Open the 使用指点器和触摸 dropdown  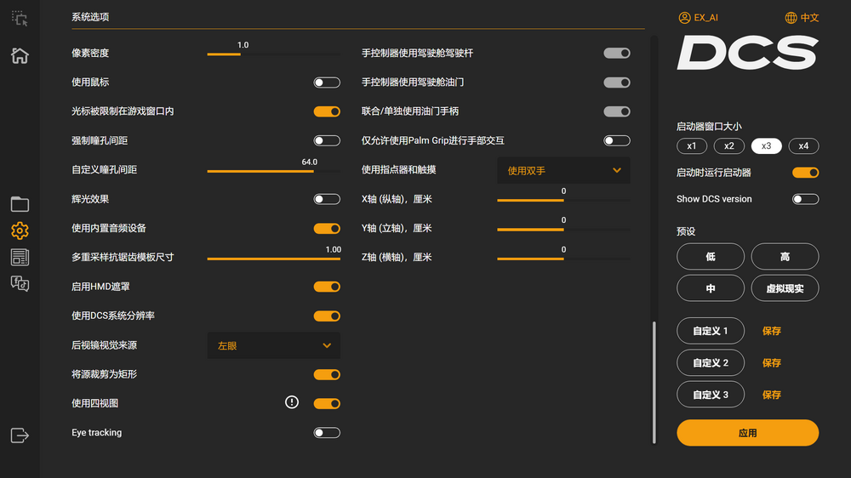pos(563,170)
